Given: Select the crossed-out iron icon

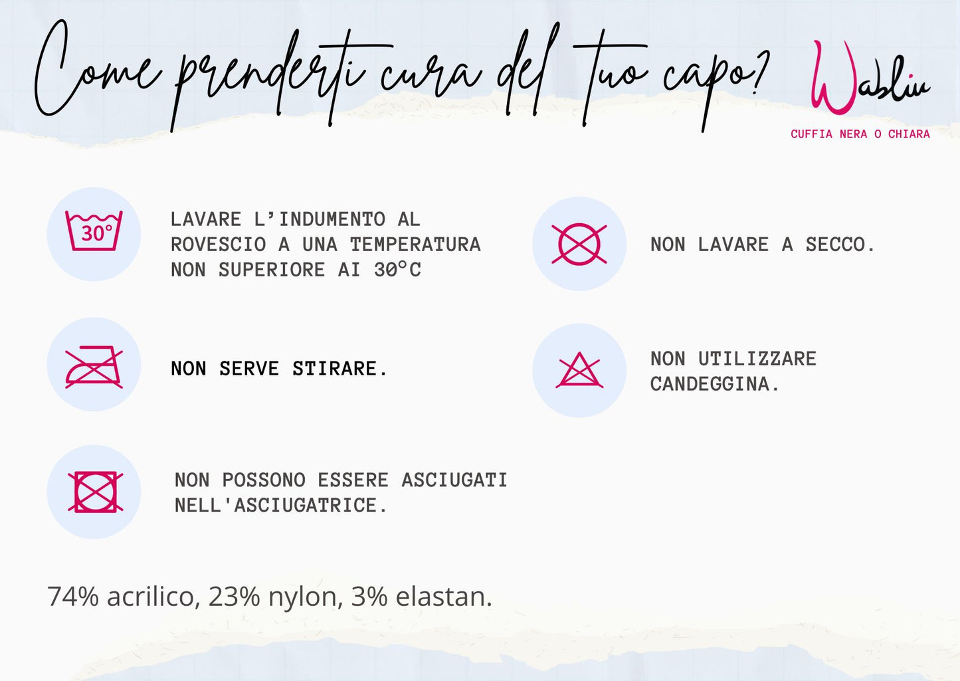Looking at the screenshot, I should coord(94,366).
